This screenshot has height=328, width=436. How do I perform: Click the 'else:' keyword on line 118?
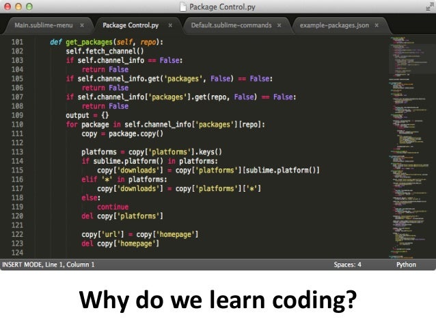point(91,198)
